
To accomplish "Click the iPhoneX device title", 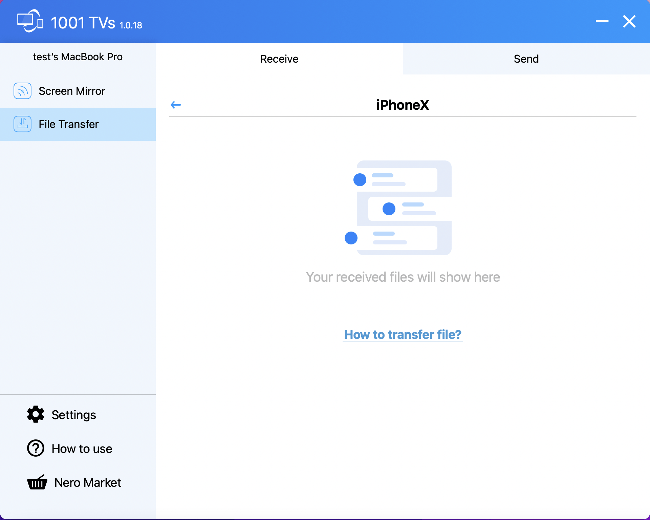I will pos(403,105).
